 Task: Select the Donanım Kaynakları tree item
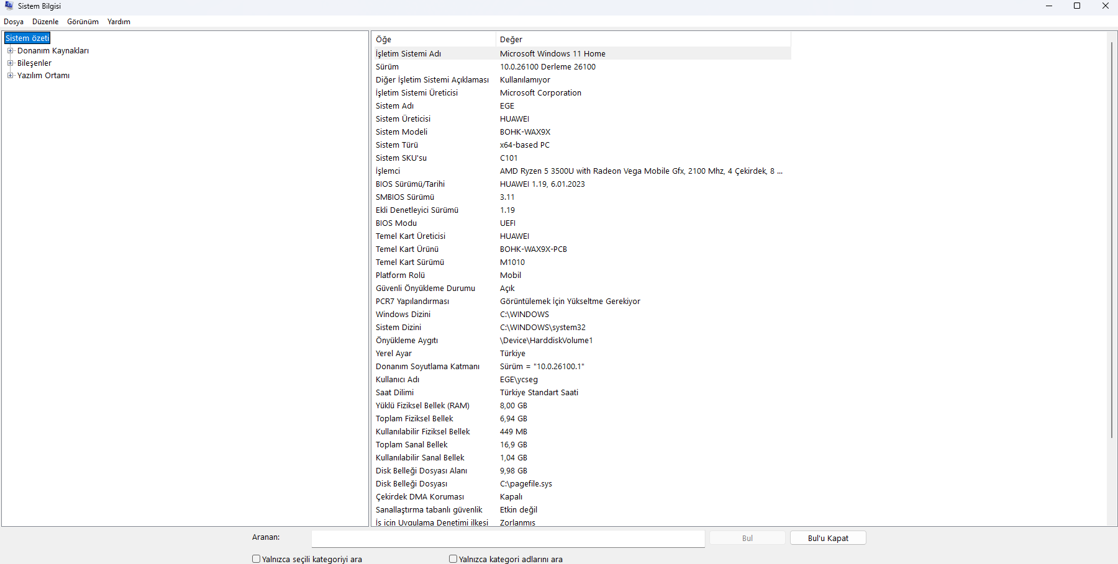coord(53,51)
